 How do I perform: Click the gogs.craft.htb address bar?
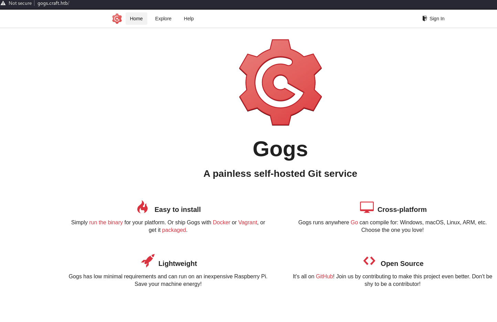coord(53,3)
